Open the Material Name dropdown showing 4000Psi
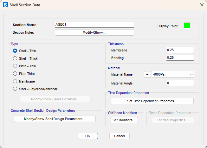Viewport: 207px width, 148px height. [x=173, y=74]
